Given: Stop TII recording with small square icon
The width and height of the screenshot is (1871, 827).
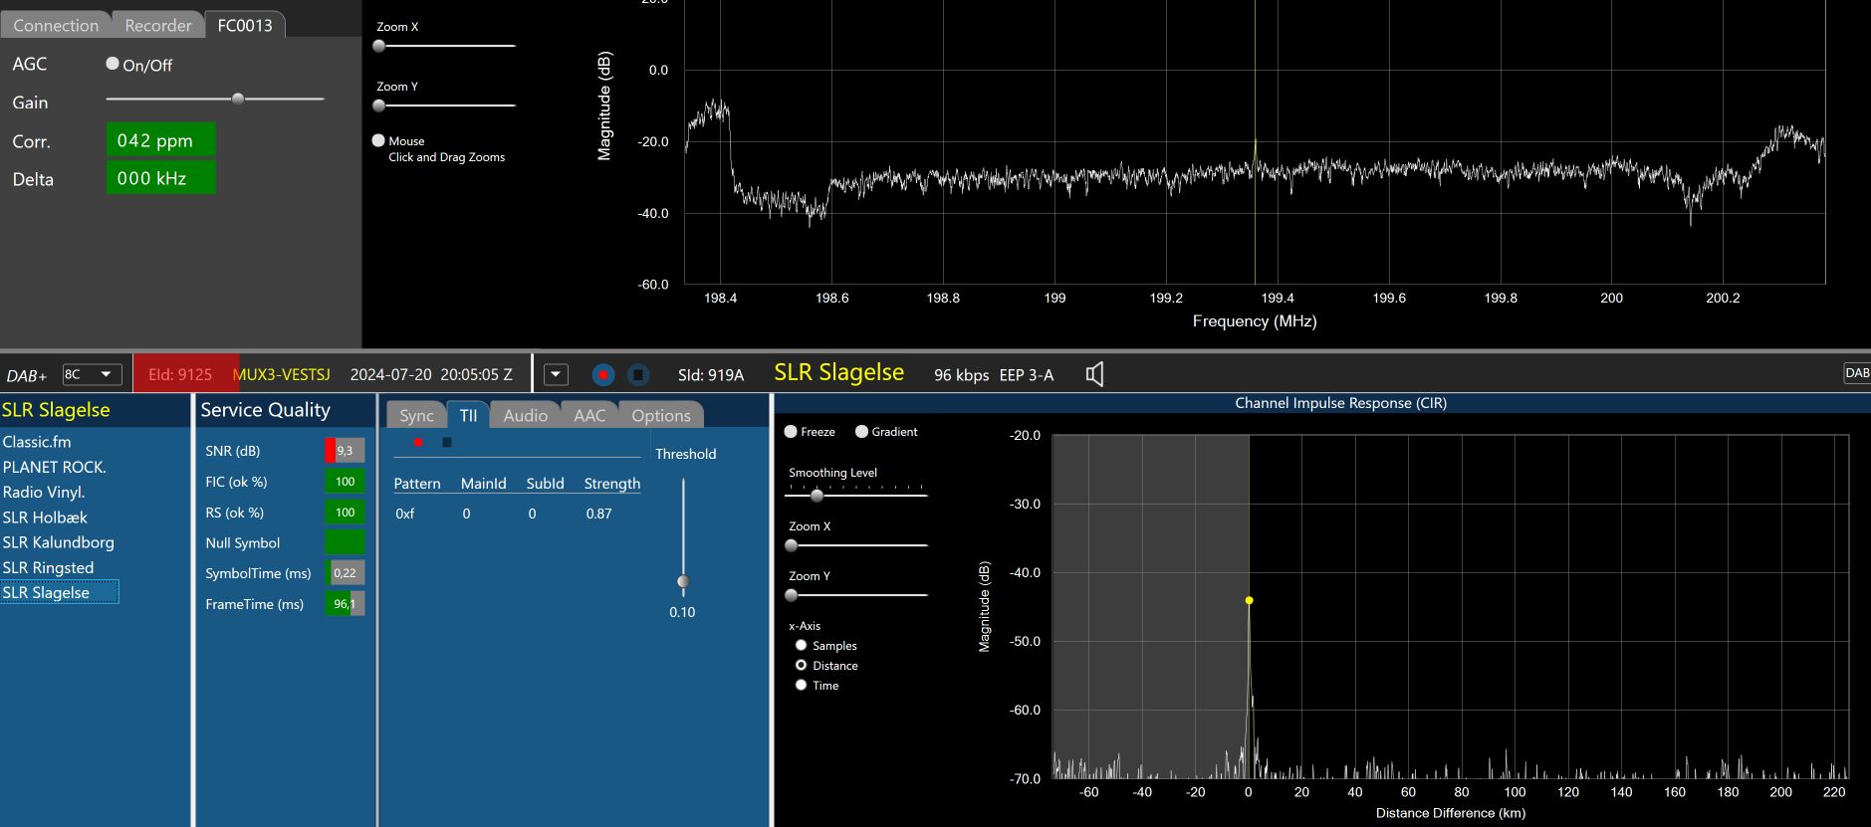Looking at the screenshot, I should coord(447,442).
